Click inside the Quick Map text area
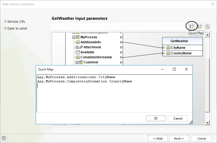Viewport: 217px width, 143px height. click(x=115, y=94)
